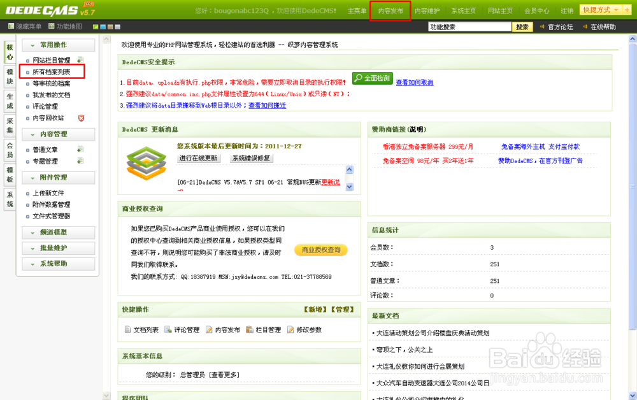Select the tan theme color swatch

tap(110, 27)
